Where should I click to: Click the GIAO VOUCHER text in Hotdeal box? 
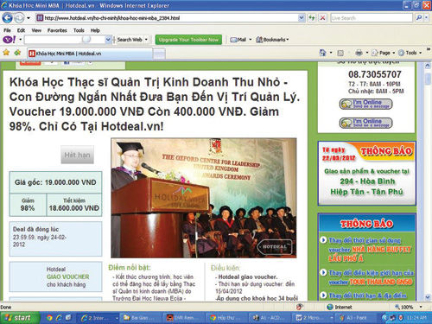(68, 276)
